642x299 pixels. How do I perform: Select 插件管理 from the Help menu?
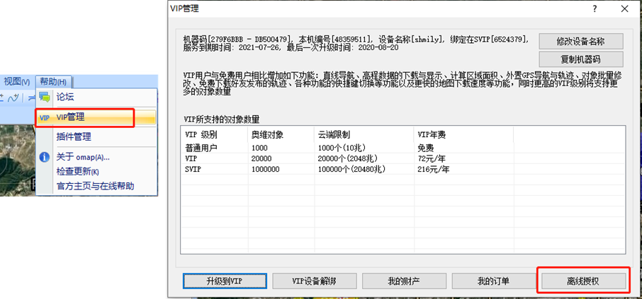74,136
